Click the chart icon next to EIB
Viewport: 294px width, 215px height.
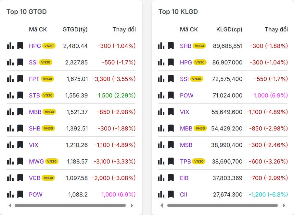(161, 178)
